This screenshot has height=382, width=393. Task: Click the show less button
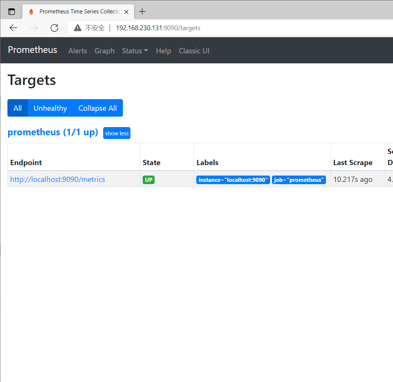coord(117,133)
